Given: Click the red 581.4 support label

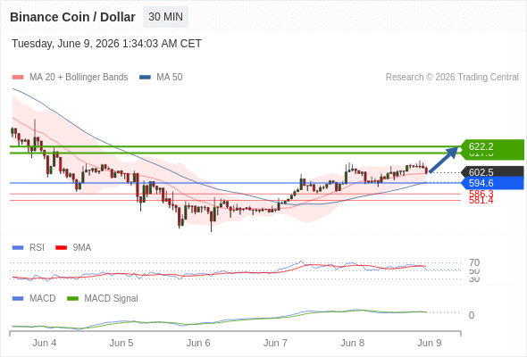Looking at the screenshot, I should coord(481,201).
